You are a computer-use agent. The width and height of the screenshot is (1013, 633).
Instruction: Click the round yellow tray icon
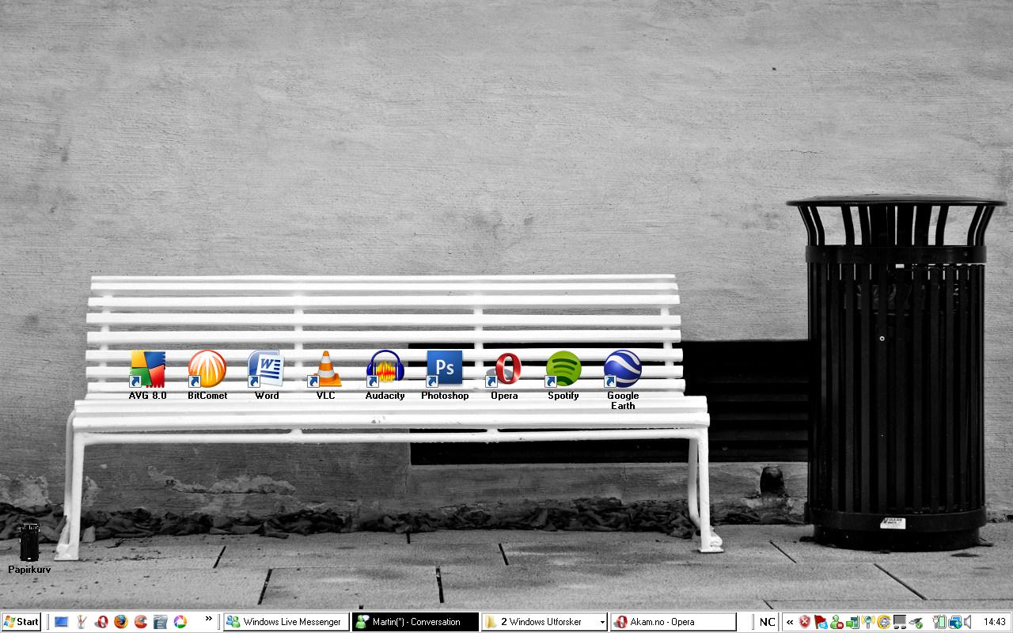[884, 622]
